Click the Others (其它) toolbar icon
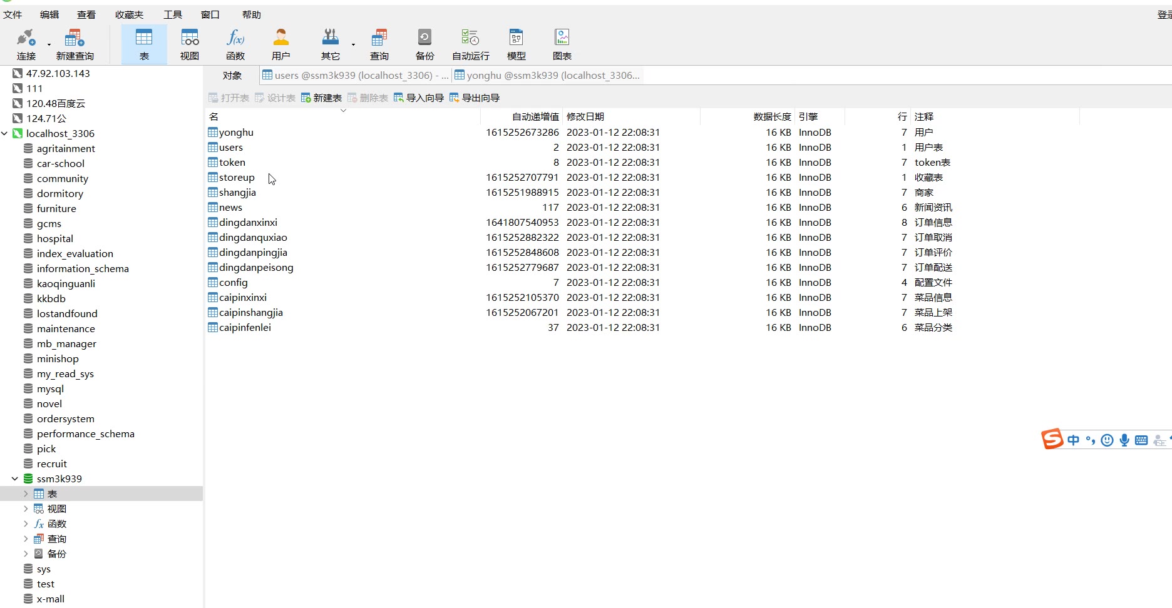 tap(330, 38)
